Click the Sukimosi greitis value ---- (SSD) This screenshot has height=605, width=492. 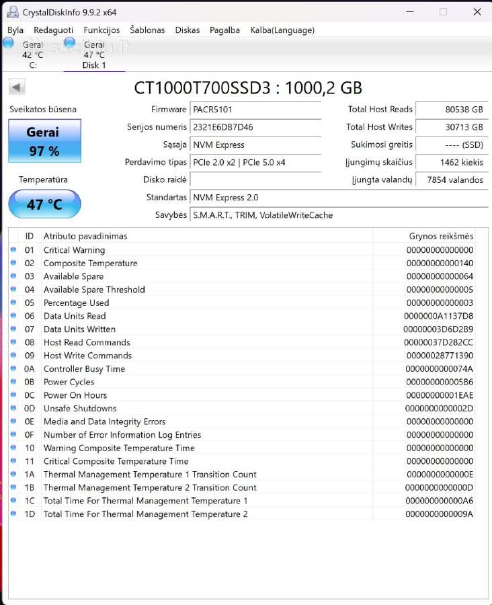[451, 145]
